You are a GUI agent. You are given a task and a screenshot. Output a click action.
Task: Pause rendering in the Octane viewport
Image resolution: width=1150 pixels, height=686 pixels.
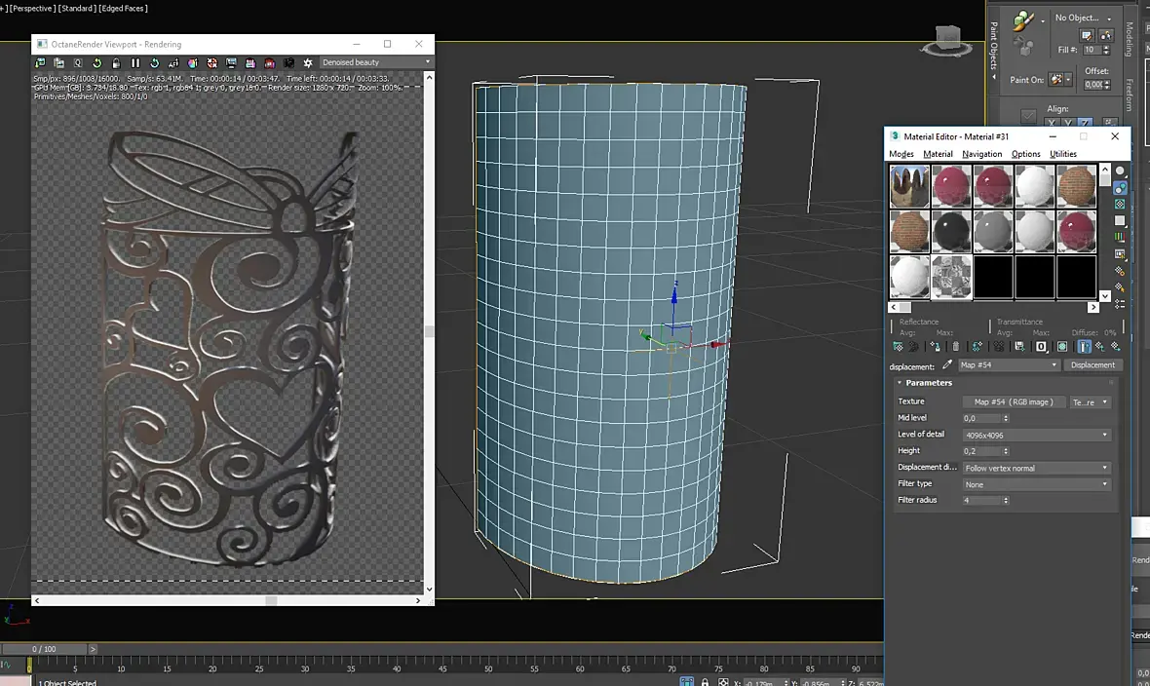(134, 63)
